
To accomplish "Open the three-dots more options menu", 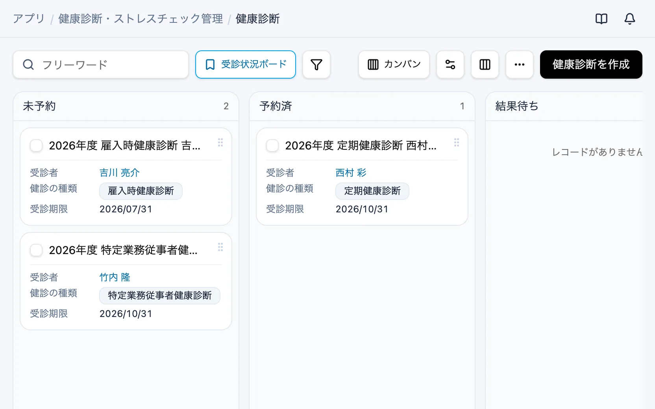I will (520, 64).
